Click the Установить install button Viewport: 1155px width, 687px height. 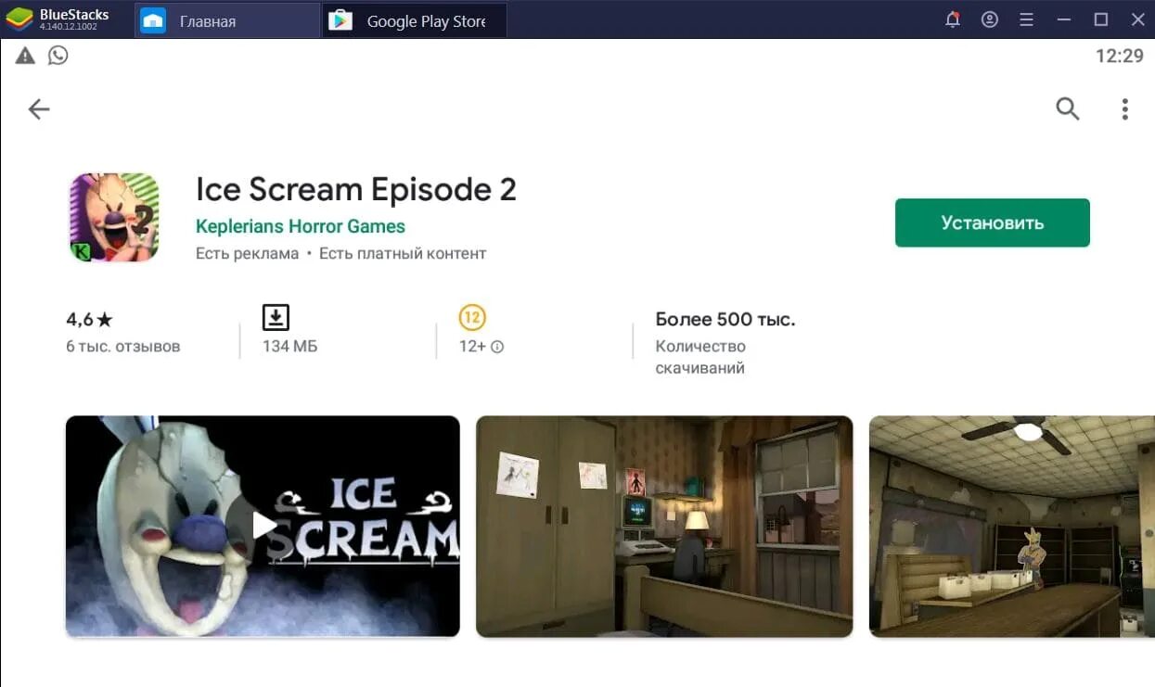point(992,223)
